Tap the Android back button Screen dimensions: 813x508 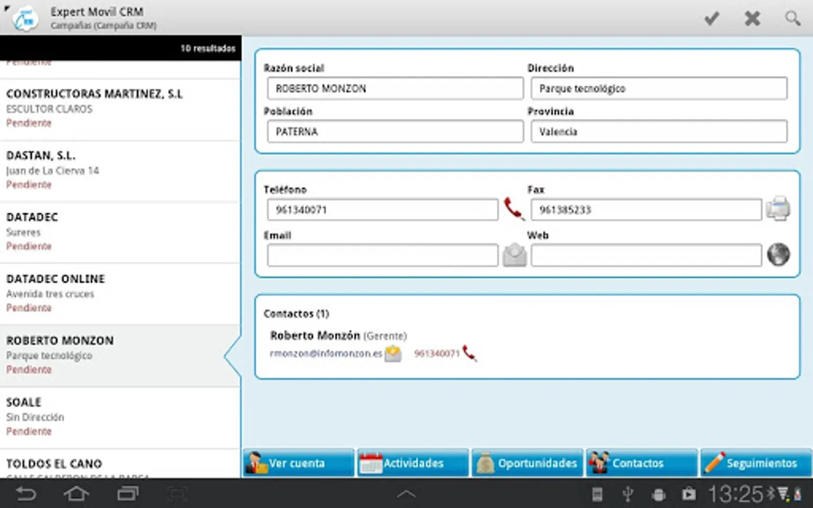[x=26, y=494]
